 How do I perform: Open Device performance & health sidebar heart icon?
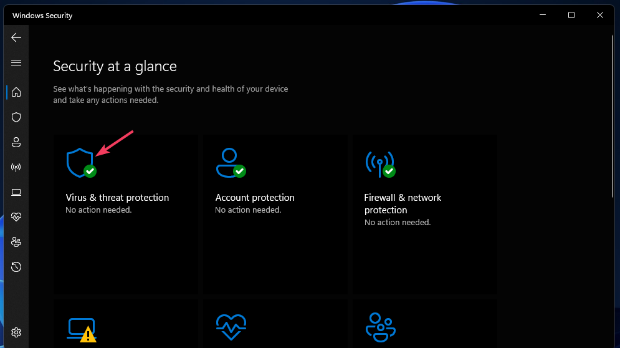point(16,217)
